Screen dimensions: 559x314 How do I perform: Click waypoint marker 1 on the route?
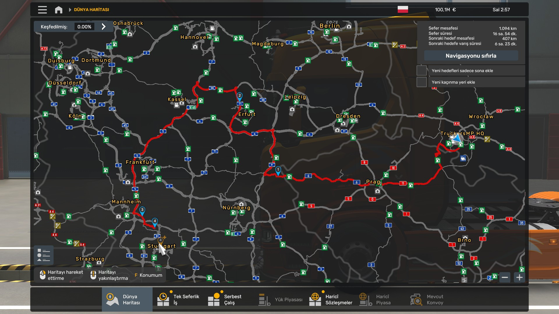[278, 170]
